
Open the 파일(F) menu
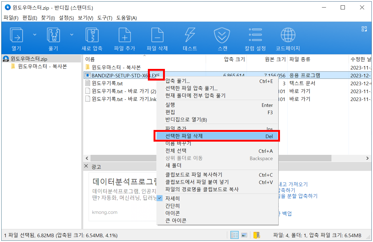[x=11, y=18]
